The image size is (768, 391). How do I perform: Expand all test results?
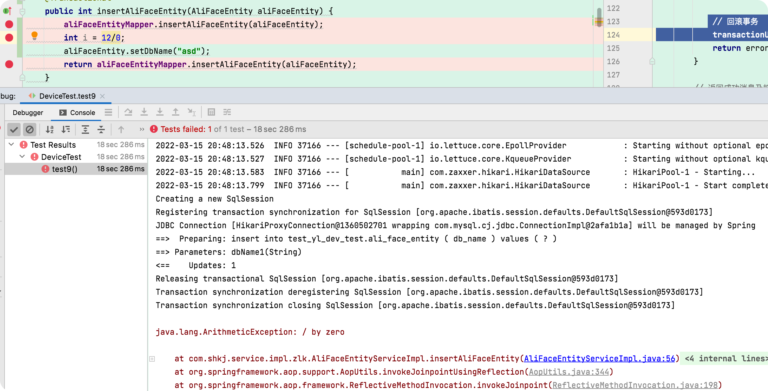pos(85,130)
